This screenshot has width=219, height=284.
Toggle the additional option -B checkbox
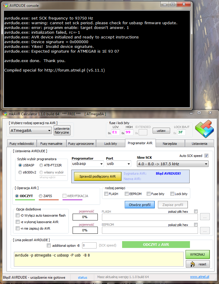tap(49, 245)
